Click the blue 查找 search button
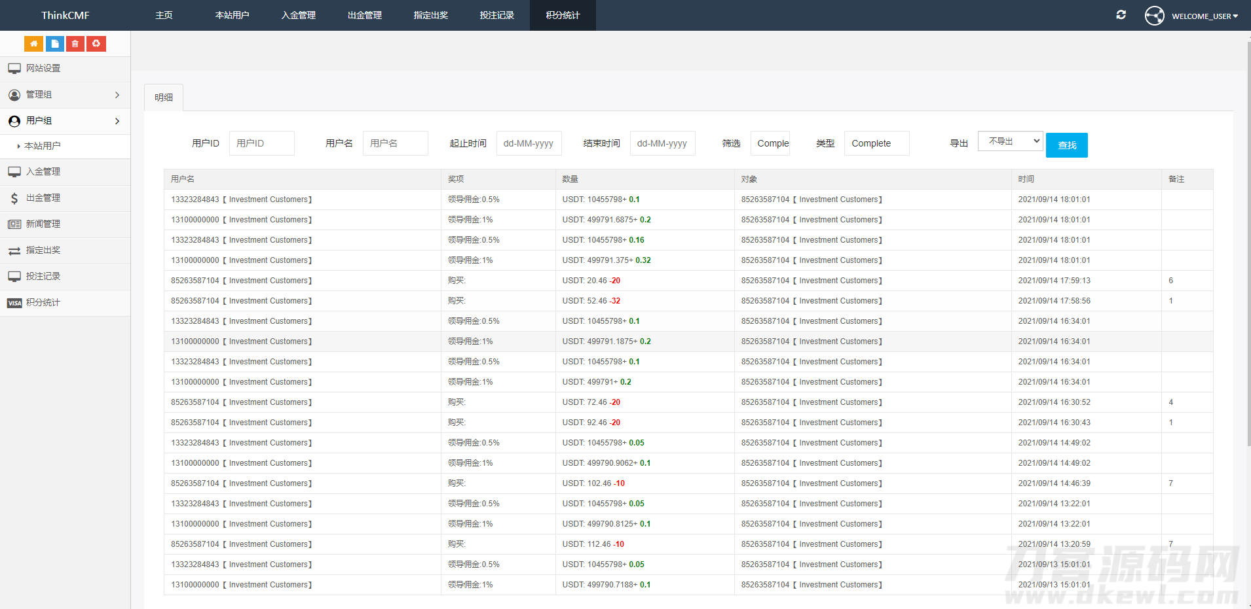Viewport: 1251px width, 609px height. 1066,145
